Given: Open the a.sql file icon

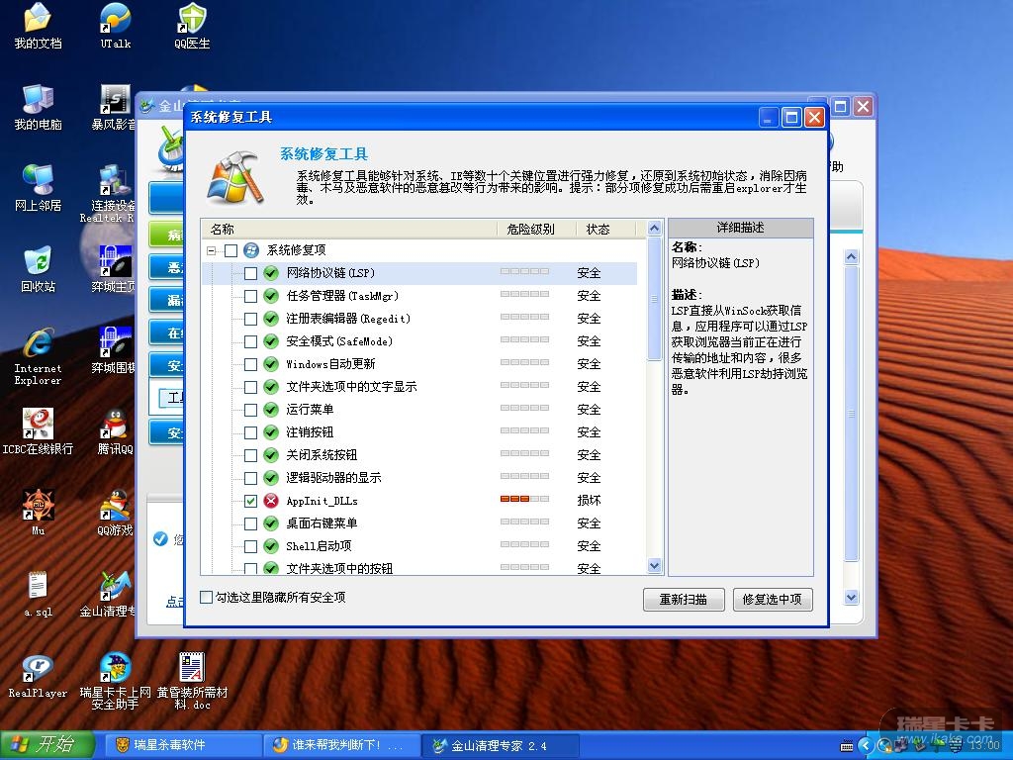Looking at the screenshot, I should (x=38, y=595).
